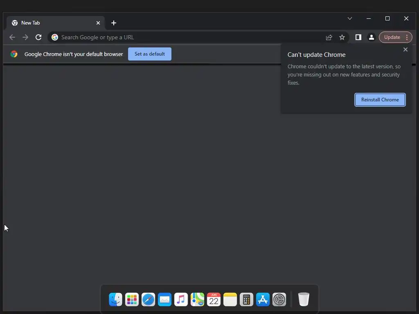Close the Chrome window

click(x=406, y=18)
